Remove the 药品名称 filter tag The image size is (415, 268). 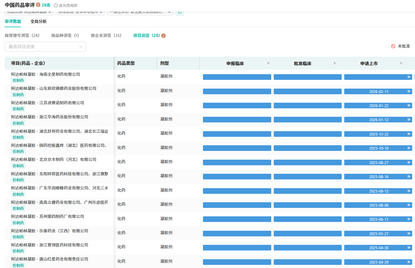tap(49, 12)
